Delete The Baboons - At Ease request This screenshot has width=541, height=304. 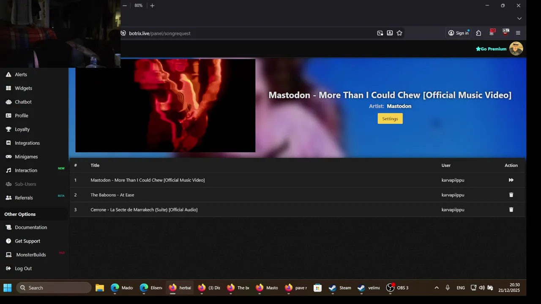(x=511, y=195)
